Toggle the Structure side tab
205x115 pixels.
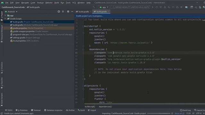(2, 67)
